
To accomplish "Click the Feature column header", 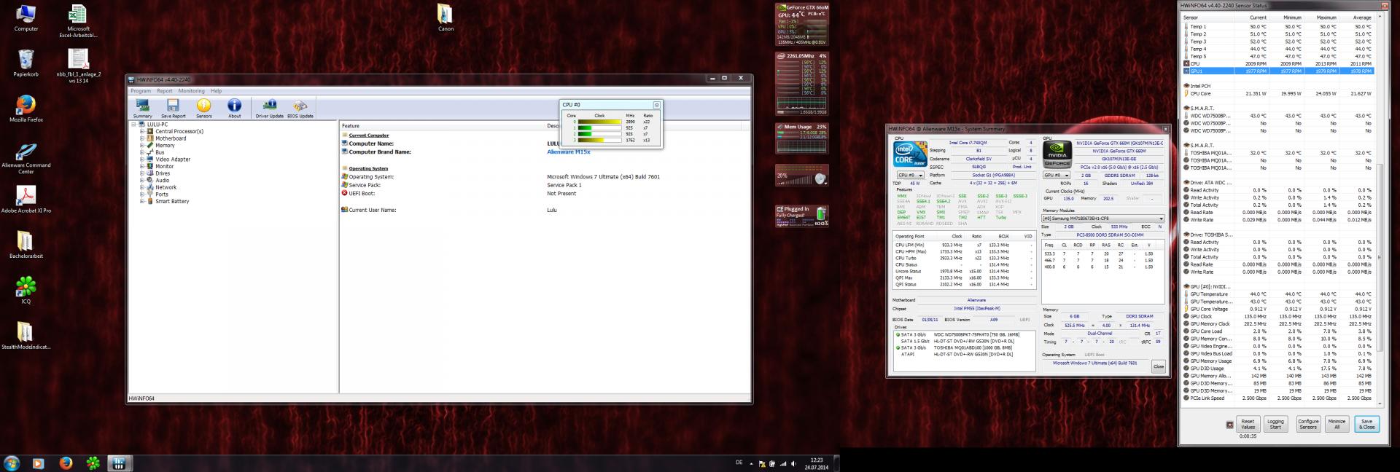I will (443, 126).
